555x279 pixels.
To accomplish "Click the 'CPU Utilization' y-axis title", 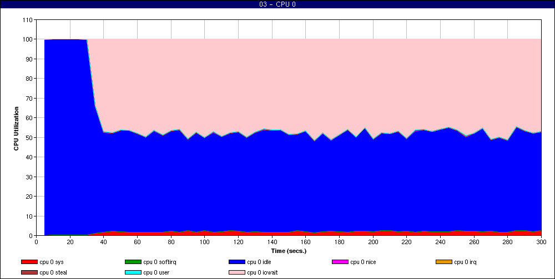I will pos(16,128).
